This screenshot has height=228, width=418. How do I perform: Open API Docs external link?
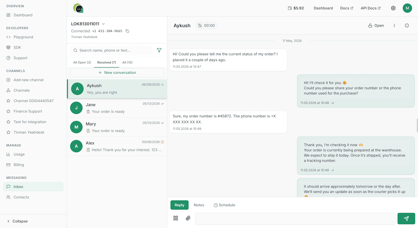(x=371, y=8)
